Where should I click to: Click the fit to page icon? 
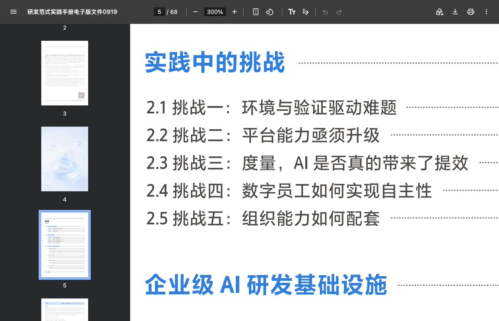point(256,12)
